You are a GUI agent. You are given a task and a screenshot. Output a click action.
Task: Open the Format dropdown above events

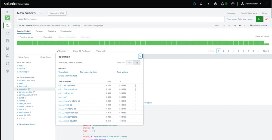click(x=62, y=51)
